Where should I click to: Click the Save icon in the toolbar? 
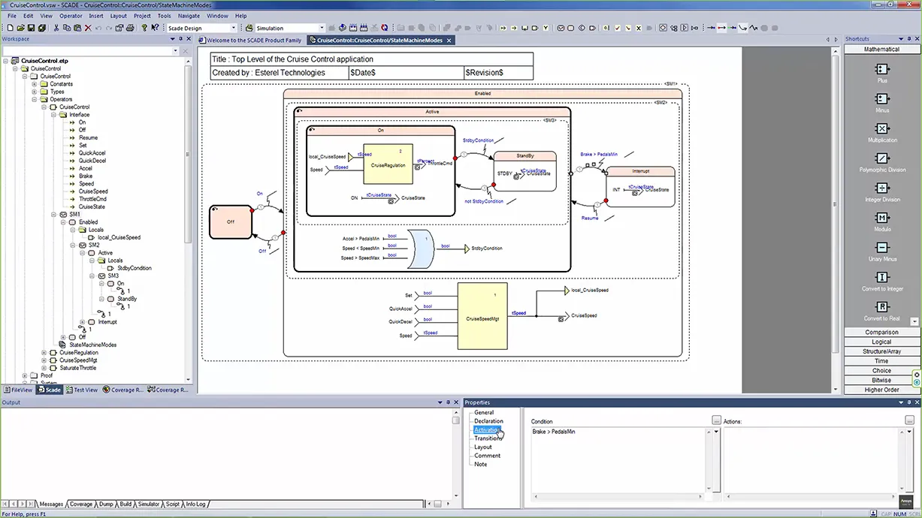click(x=31, y=28)
